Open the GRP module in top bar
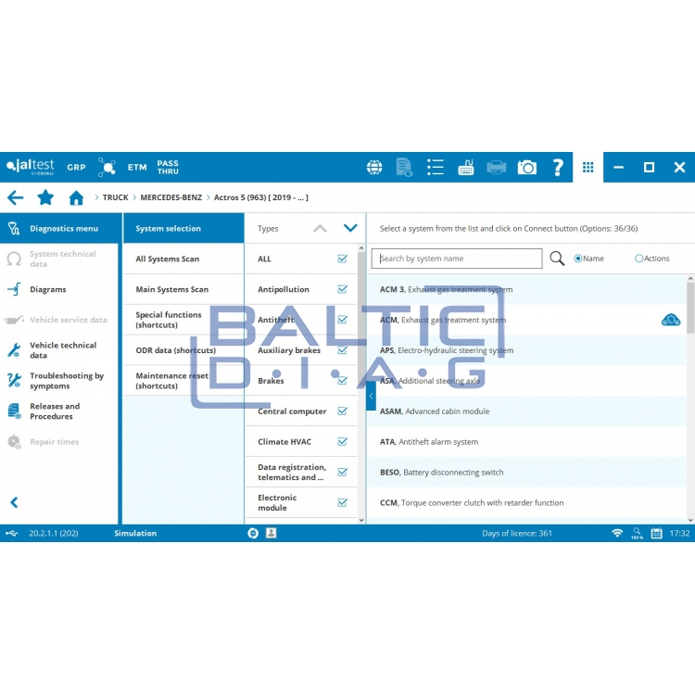This screenshot has height=695, width=695. [x=76, y=167]
